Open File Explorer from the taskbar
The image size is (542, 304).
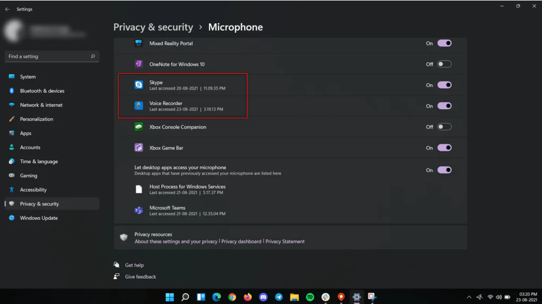[x=295, y=297]
